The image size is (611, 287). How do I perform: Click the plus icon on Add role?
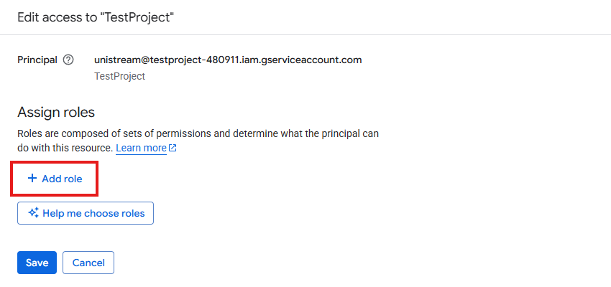click(32, 179)
